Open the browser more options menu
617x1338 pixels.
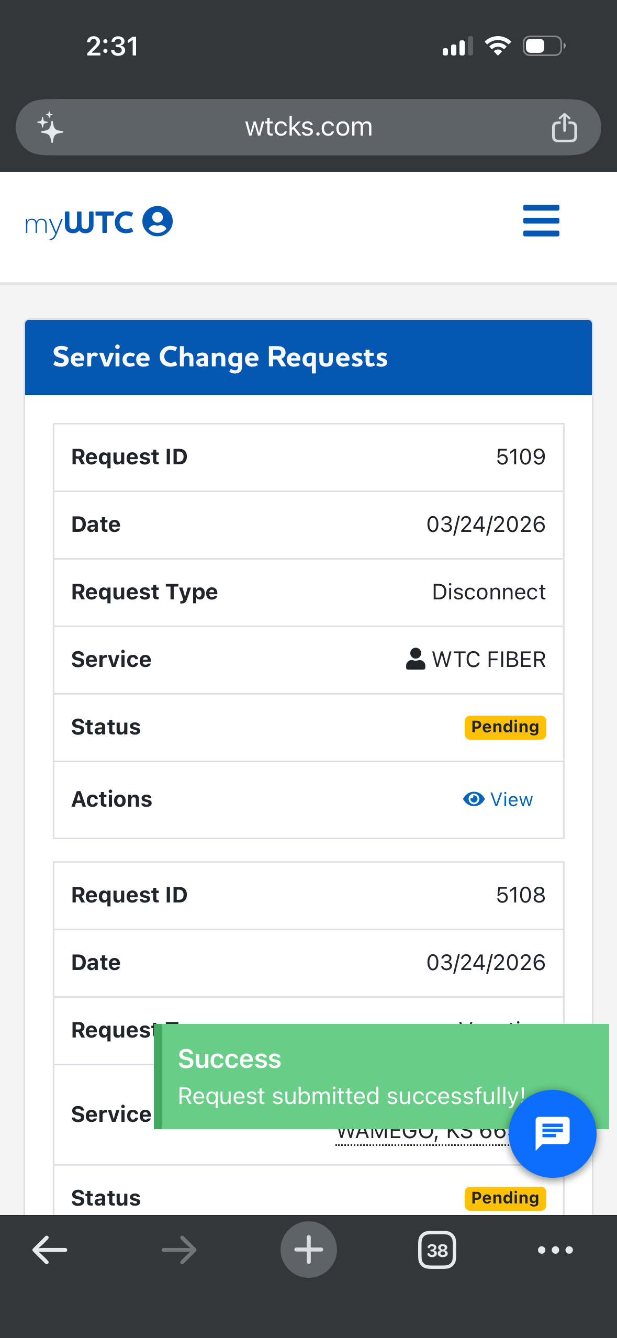[555, 1250]
